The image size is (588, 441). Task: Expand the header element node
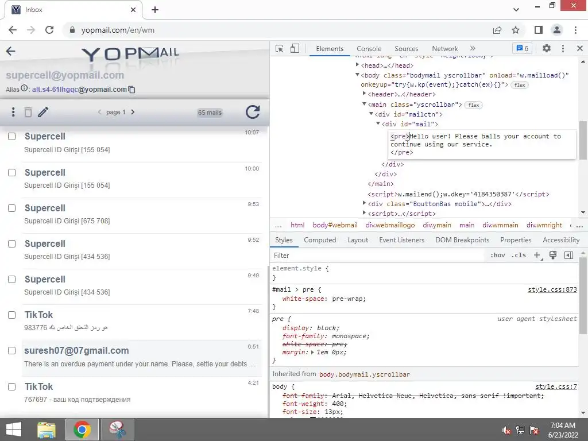point(364,94)
